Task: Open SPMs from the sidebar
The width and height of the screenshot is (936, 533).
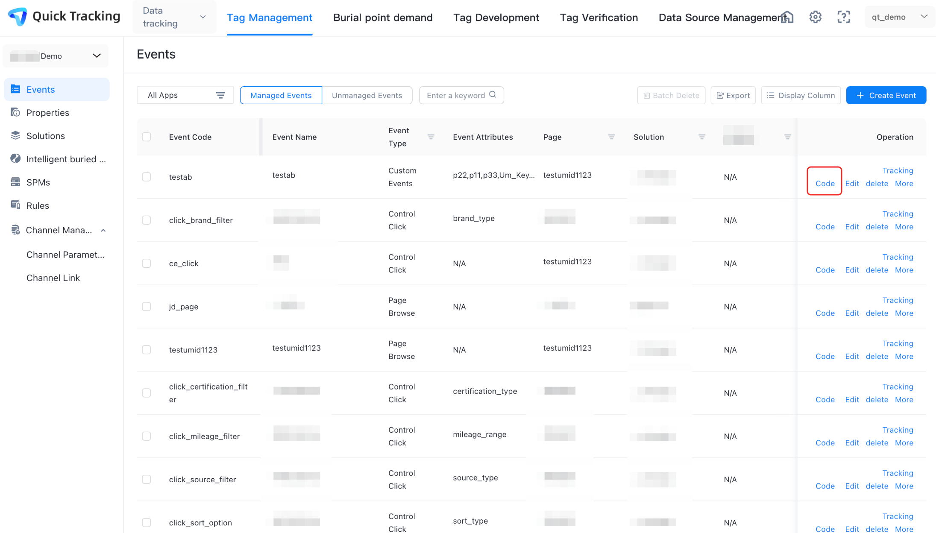Action: [x=38, y=182]
